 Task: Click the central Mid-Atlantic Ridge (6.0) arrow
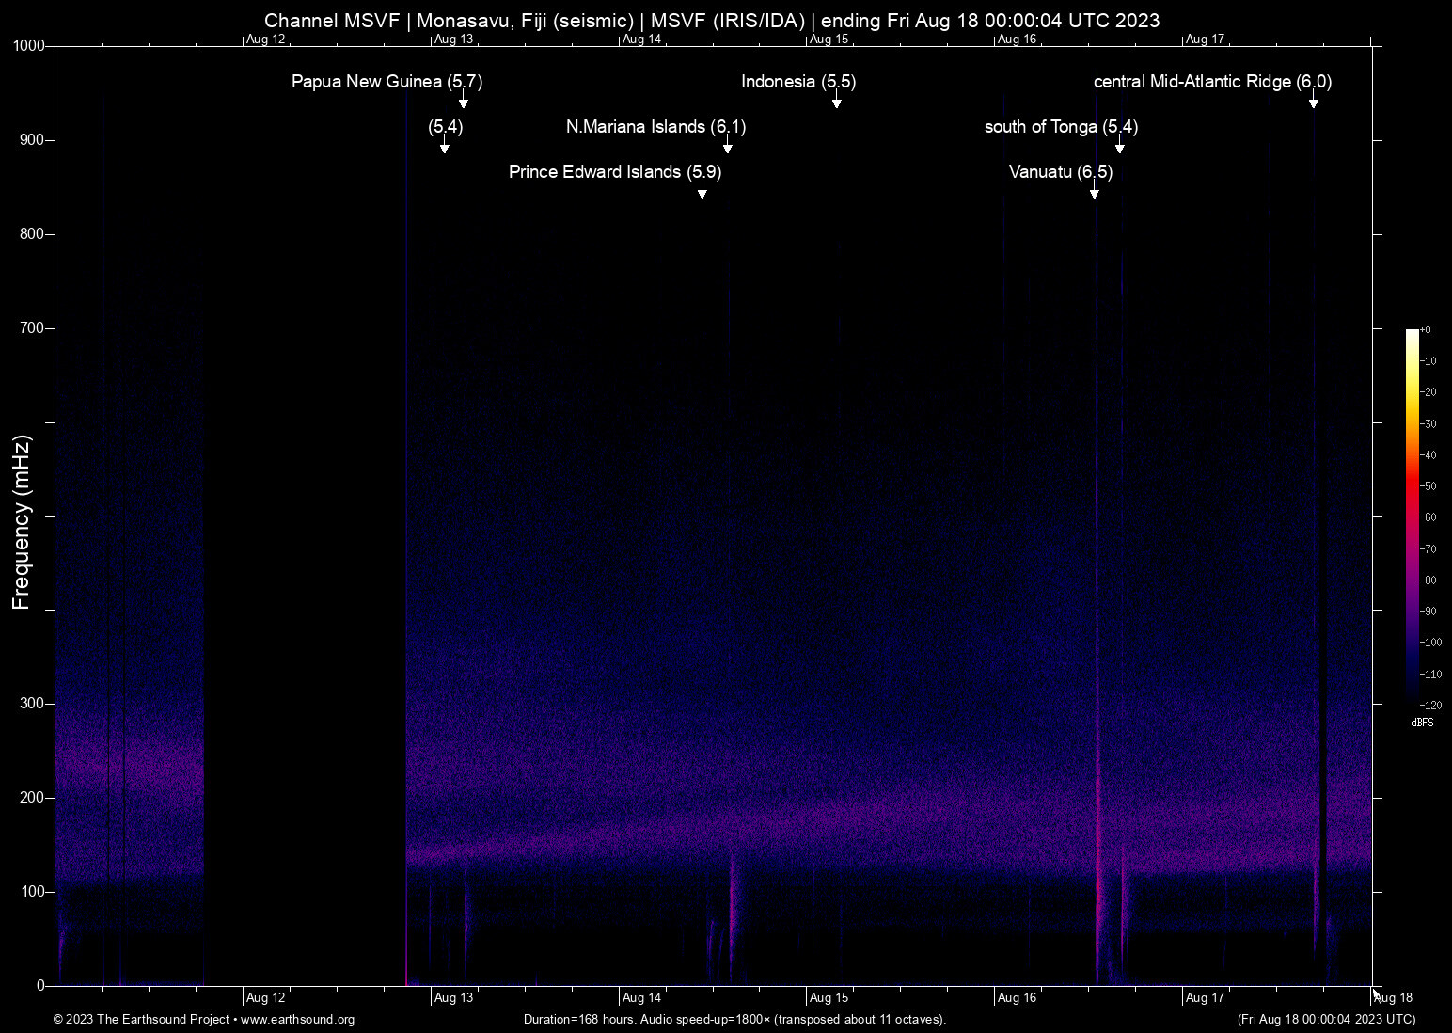point(1315,103)
